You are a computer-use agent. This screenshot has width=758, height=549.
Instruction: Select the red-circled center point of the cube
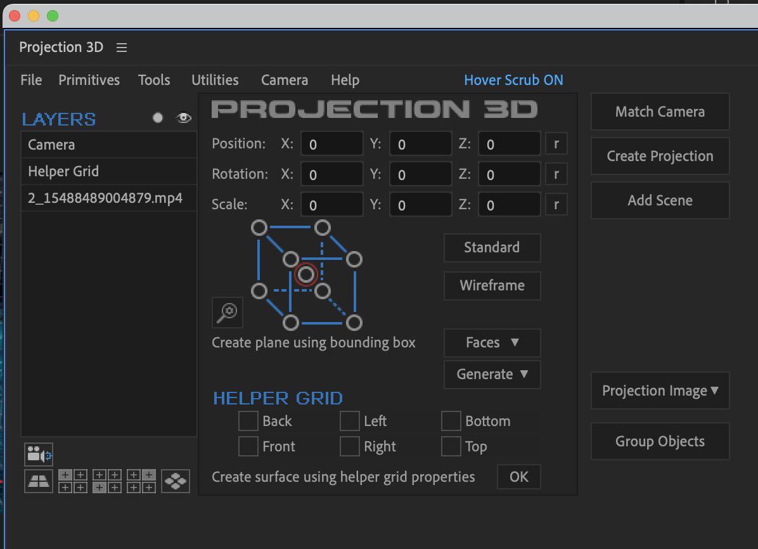306,274
